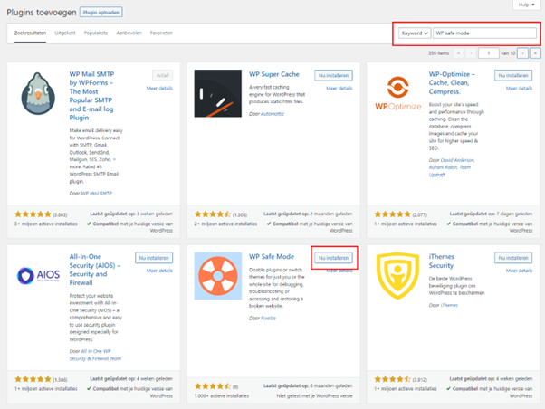Click the iThemes Security yellow shield icon

coord(397,276)
